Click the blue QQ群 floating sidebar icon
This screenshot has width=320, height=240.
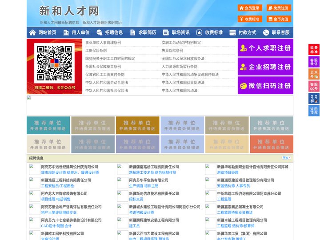[x=314, y=99]
